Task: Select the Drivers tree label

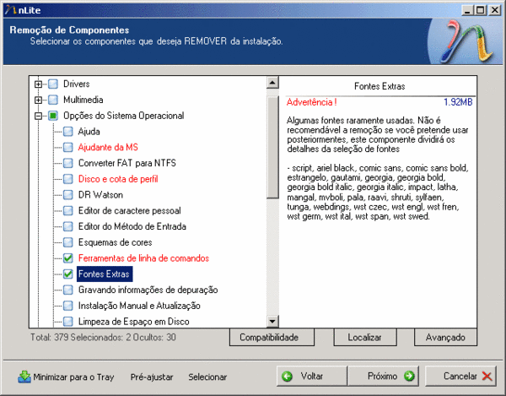Action: [77, 84]
